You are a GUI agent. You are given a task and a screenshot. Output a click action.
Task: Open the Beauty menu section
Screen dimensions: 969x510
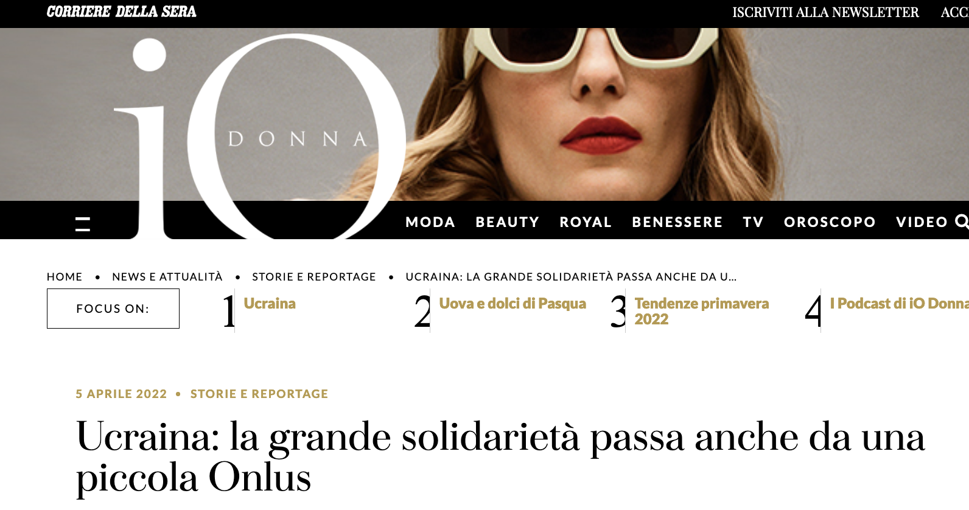(508, 222)
